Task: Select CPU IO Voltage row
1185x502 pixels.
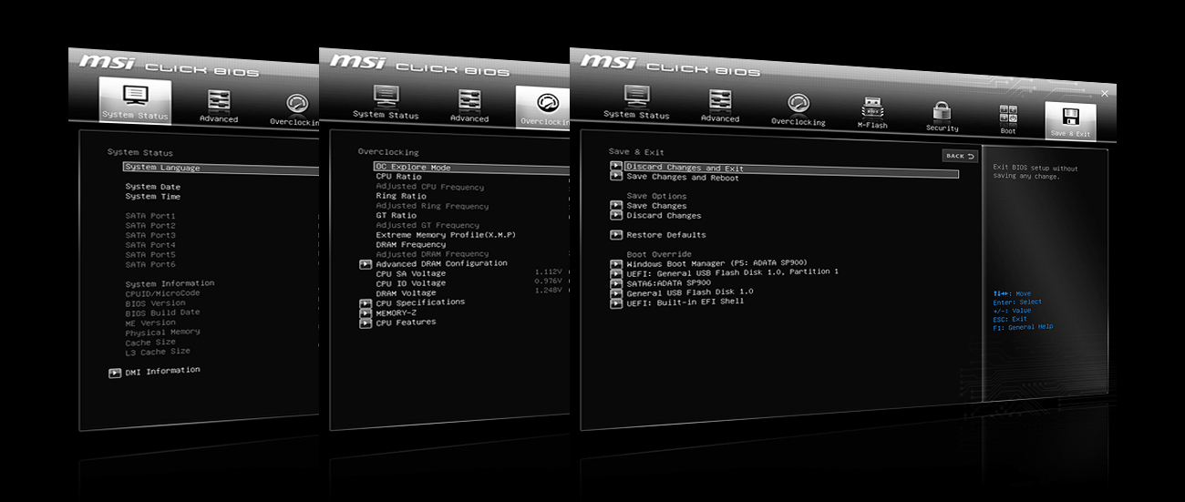Action: 411,283
